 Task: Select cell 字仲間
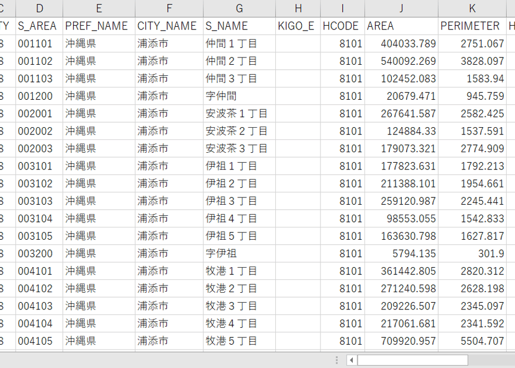pos(240,96)
